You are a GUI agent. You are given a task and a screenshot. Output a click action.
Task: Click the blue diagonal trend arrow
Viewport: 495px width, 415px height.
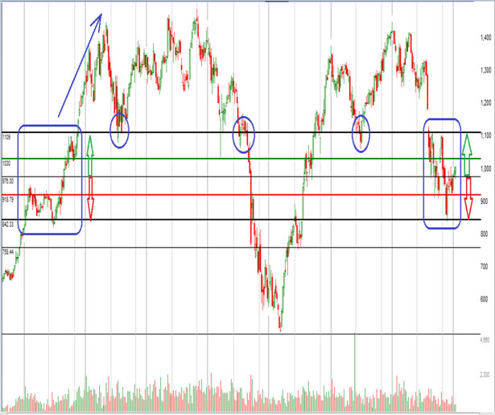[x=80, y=66]
